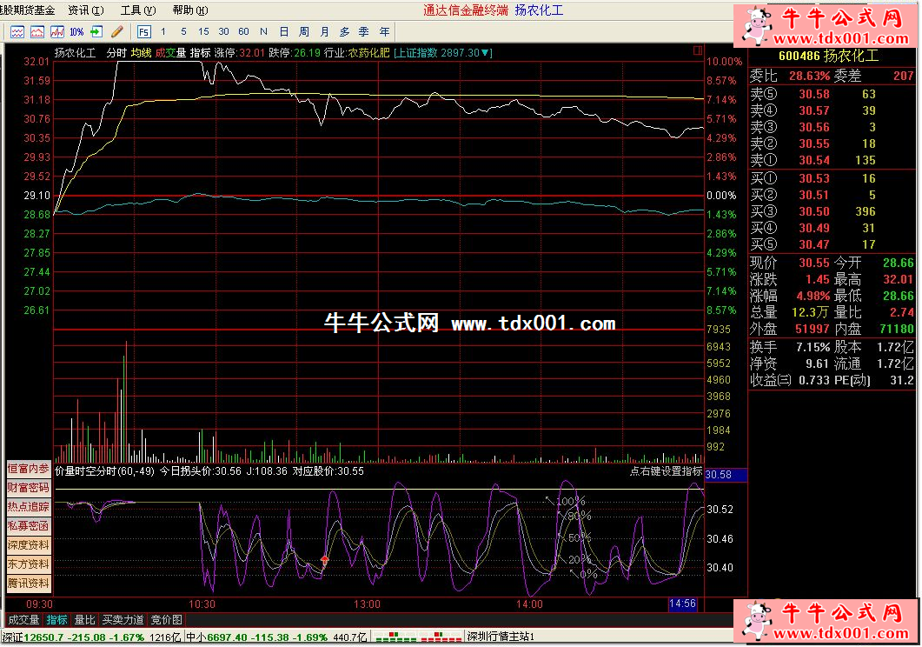
Task: Switch to the 指标 bottom tab
Action: click(57, 620)
